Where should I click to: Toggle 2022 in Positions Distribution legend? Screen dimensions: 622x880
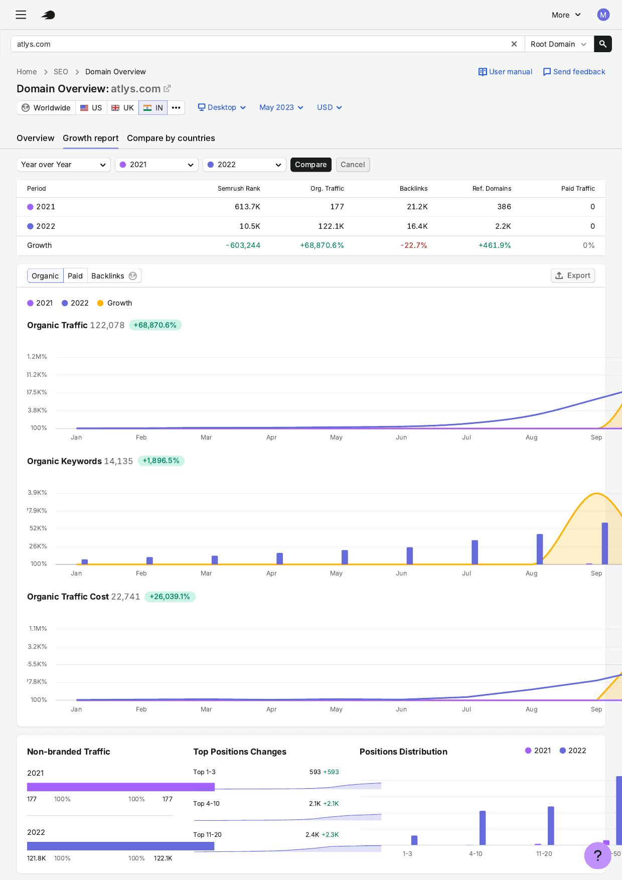[573, 751]
